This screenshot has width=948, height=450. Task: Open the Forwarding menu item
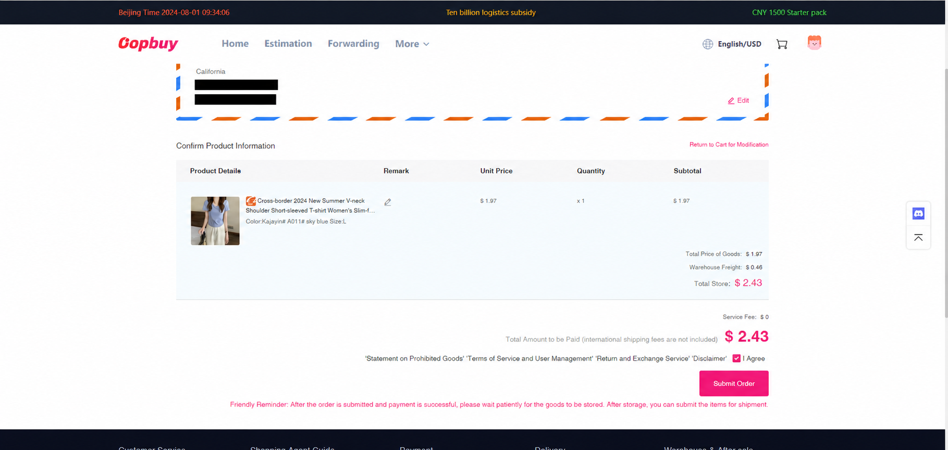tap(353, 44)
